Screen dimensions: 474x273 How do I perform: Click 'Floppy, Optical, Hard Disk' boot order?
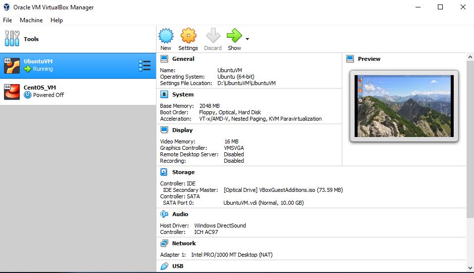pos(230,112)
